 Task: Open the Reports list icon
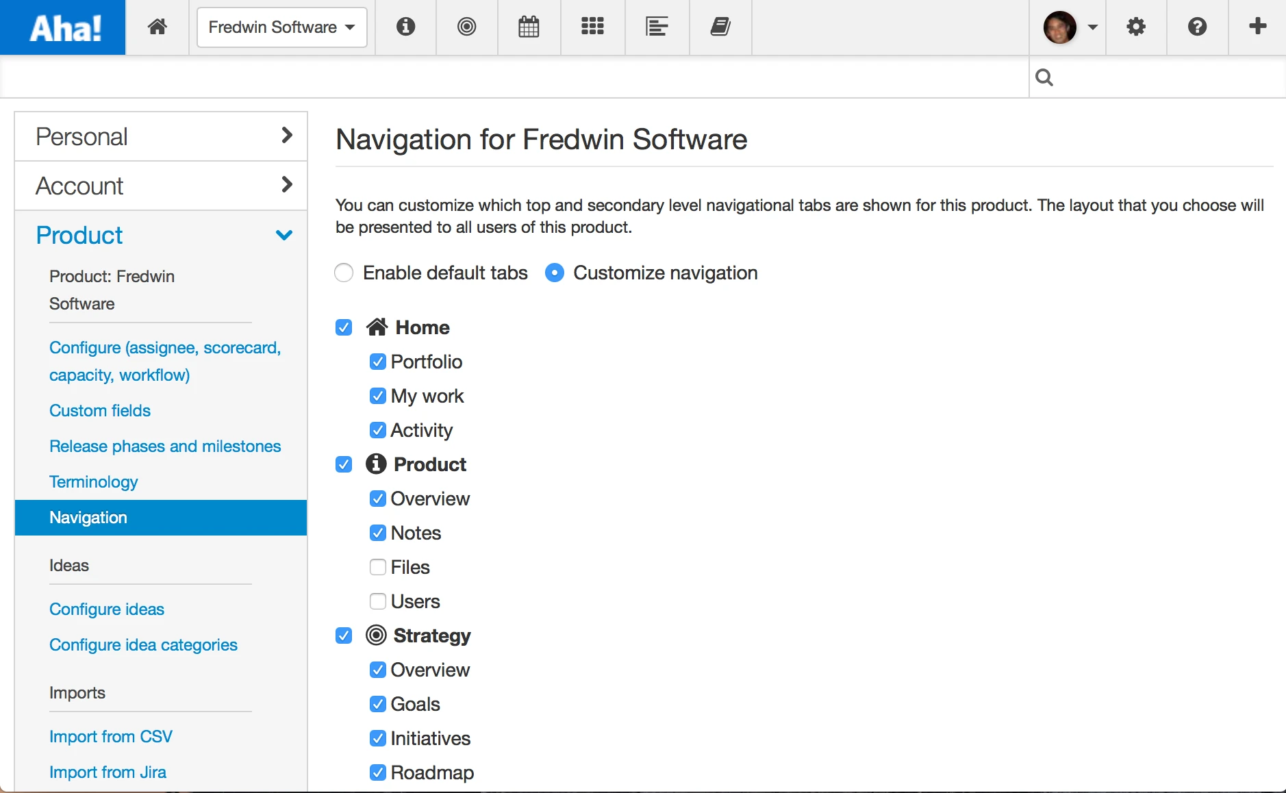pyautogui.click(x=657, y=27)
